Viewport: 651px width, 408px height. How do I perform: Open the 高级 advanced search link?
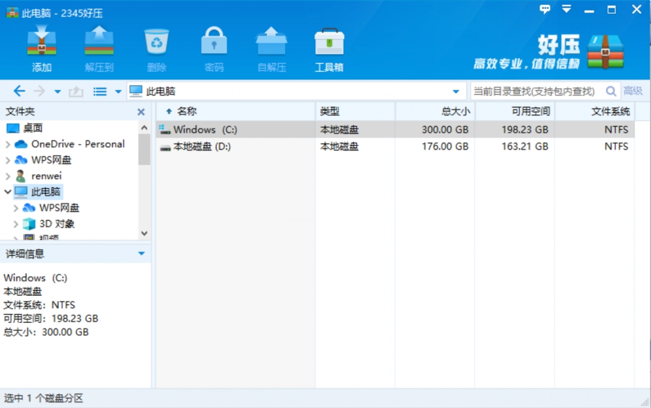pos(633,90)
